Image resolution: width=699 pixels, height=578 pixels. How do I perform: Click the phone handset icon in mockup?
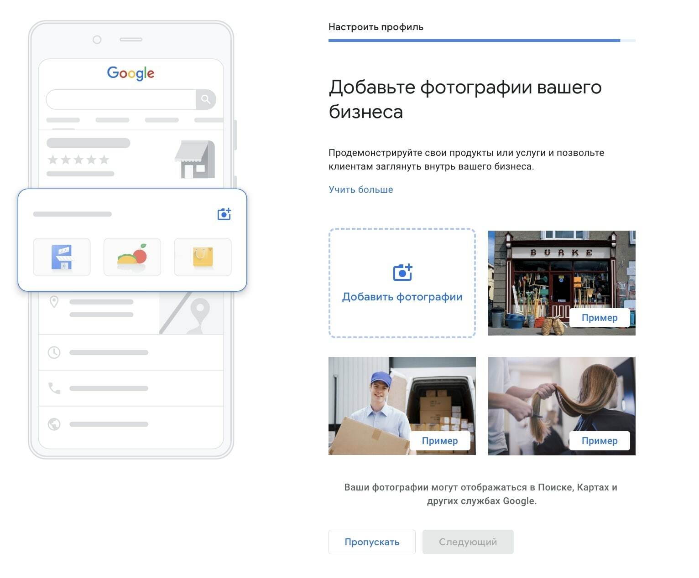click(x=54, y=388)
